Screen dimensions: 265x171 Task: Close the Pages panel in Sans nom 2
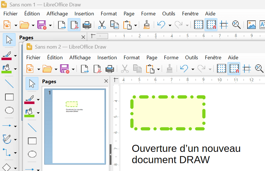(x=106, y=81)
